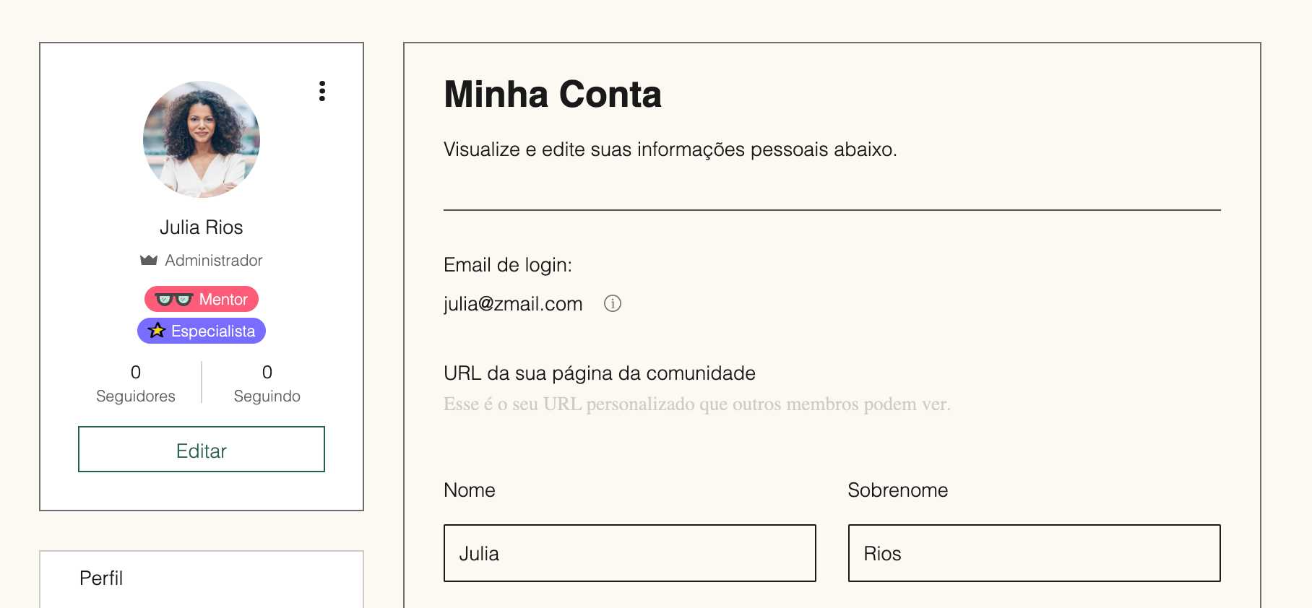
Task: Click the Especialista badge label
Action: click(x=213, y=331)
